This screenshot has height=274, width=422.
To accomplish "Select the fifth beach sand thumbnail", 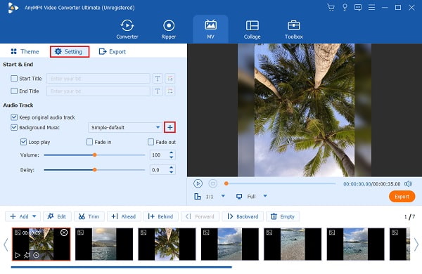I will (x=293, y=244).
